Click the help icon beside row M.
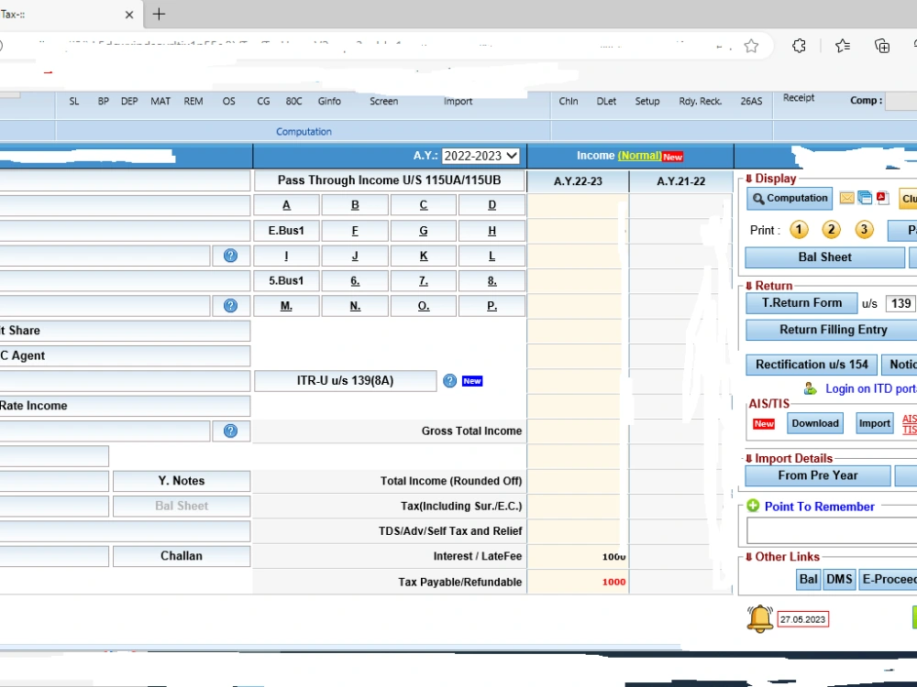The image size is (917, 687). 230,306
